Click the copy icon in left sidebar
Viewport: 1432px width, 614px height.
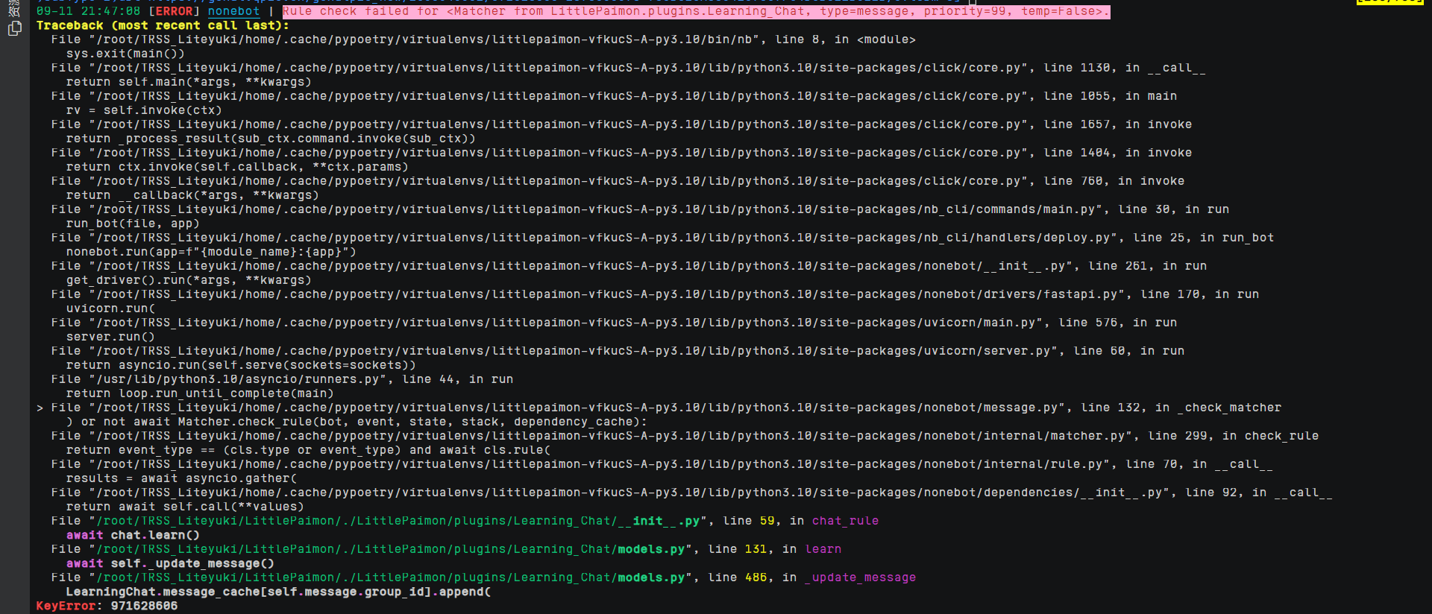click(14, 28)
